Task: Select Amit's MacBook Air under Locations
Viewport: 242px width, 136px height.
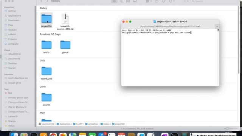Action: click(18, 78)
